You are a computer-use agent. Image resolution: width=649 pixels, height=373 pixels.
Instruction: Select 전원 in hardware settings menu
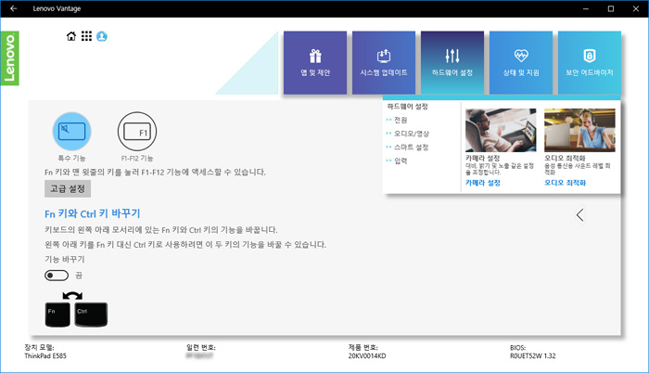click(401, 120)
